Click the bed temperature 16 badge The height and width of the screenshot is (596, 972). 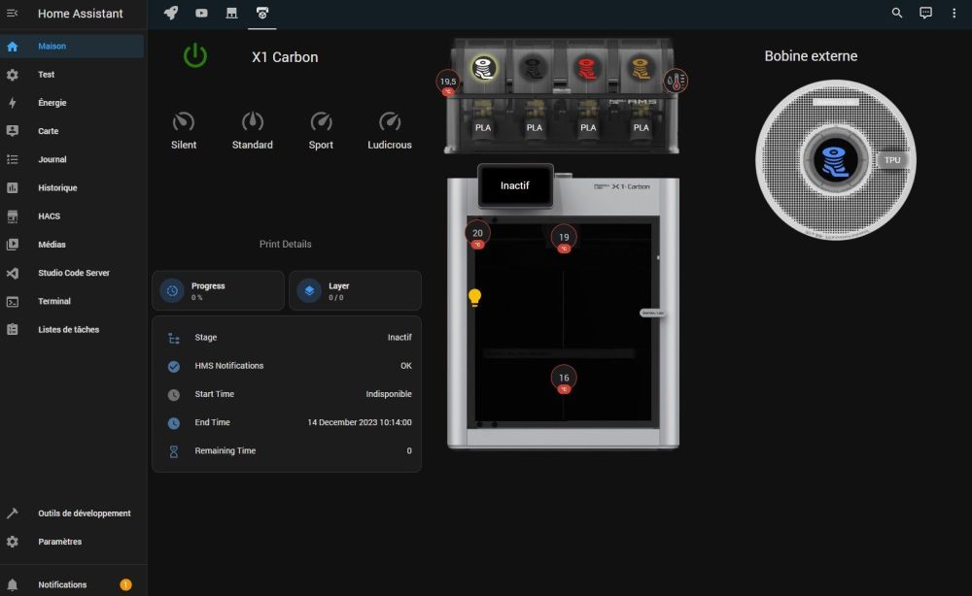coord(564,380)
